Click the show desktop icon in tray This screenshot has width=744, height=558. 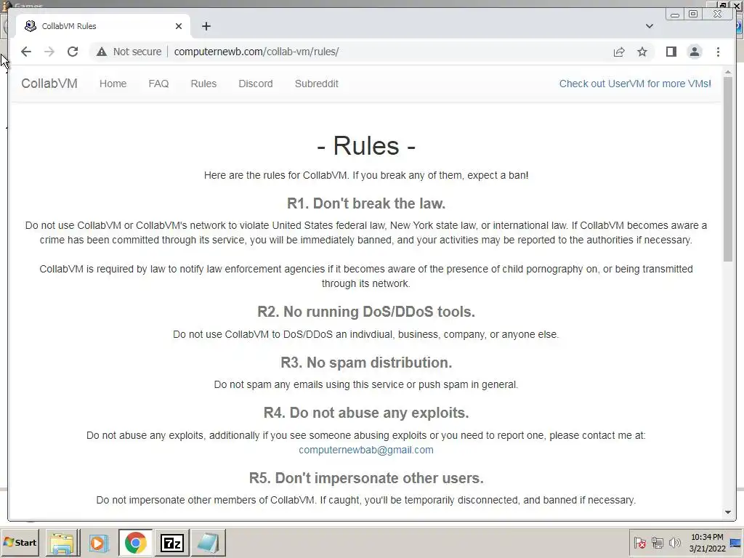(736, 543)
